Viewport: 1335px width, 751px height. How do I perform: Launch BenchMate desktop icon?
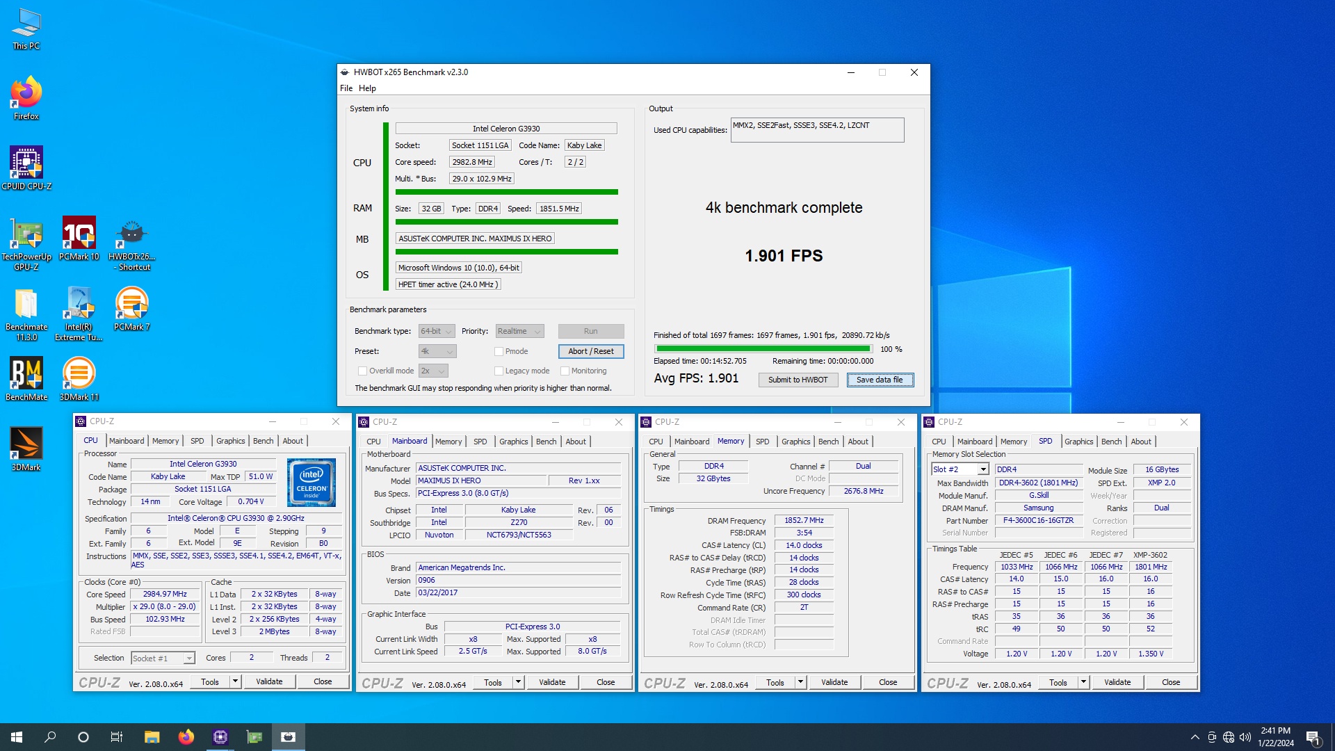26,379
